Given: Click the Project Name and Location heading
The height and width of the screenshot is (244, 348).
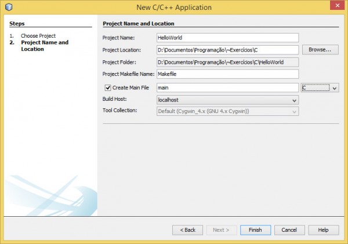Looking at the screenshot, I should coord(139,24).
